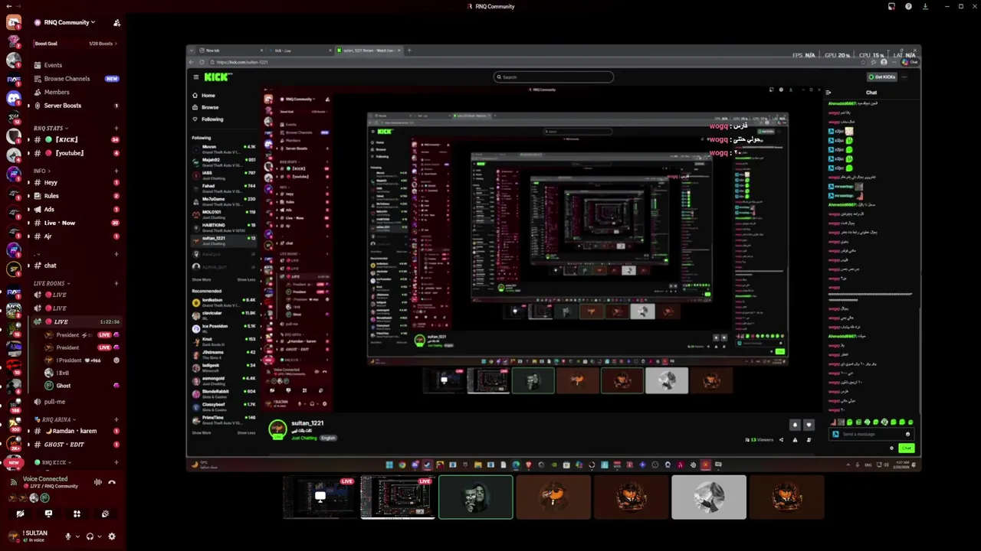The width and height of the screenshot is (981, 551).
Task: Open the Live • Now channel
Action: point(75,223)
